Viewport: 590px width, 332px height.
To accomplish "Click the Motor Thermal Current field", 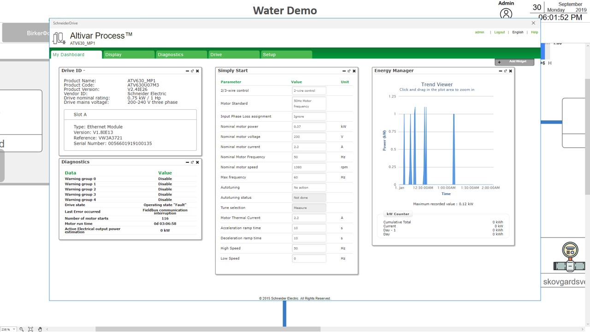I will [309, 218].
